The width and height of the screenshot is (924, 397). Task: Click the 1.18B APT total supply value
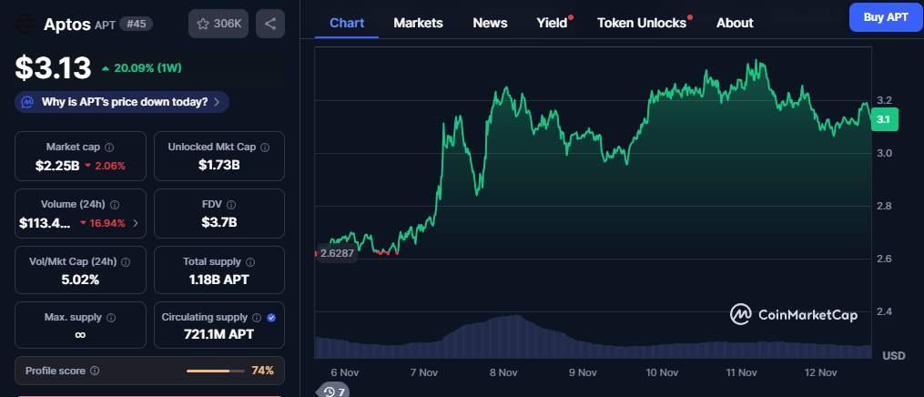tap(218, 280)
